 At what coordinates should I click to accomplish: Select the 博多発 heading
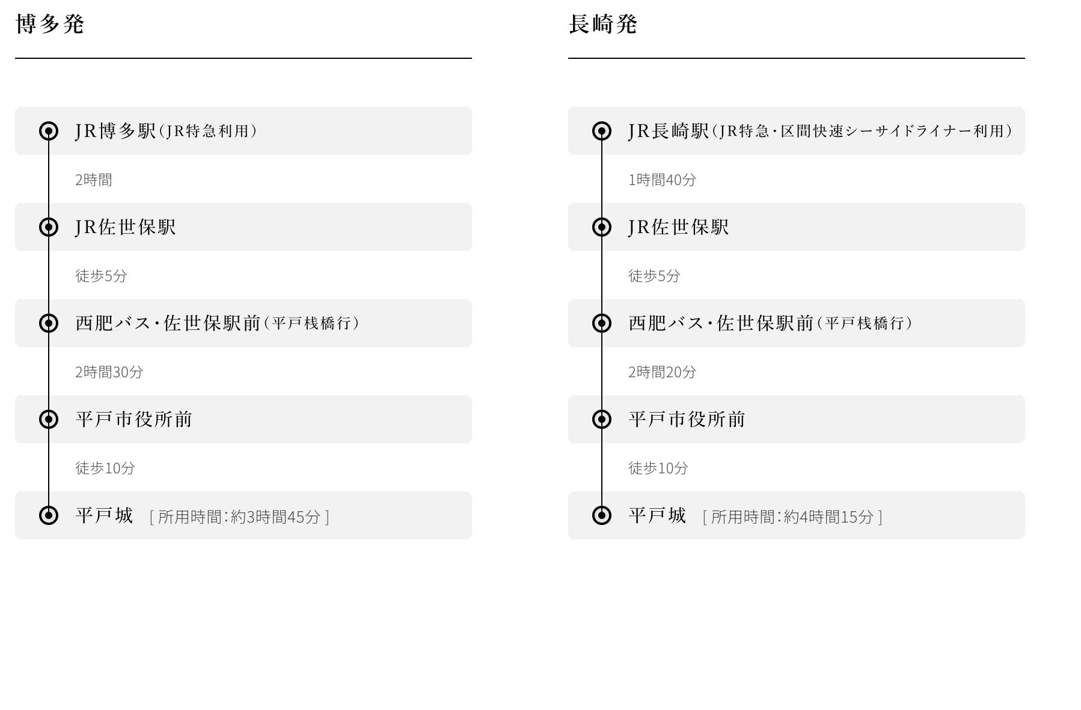[49, 25]
